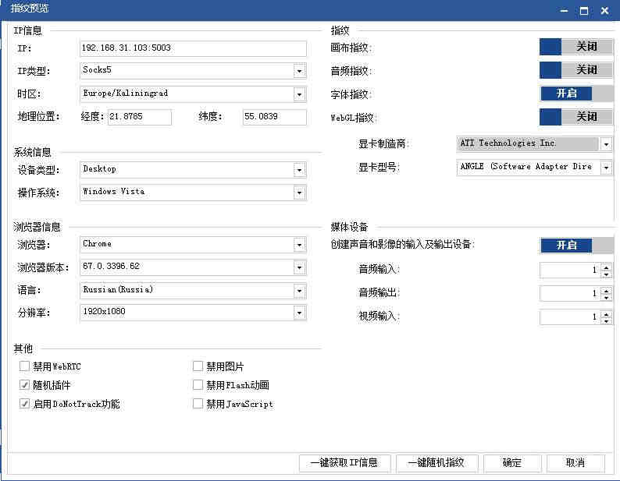The width and height of the screenshot is (620, 481).
Task: Increase the 音频输出 count by one
Action: [606, 290]
